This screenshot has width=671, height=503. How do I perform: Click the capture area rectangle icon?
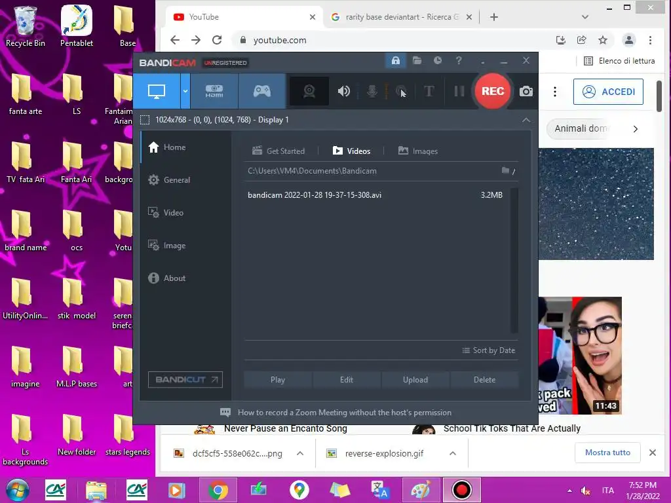[145, 120]
